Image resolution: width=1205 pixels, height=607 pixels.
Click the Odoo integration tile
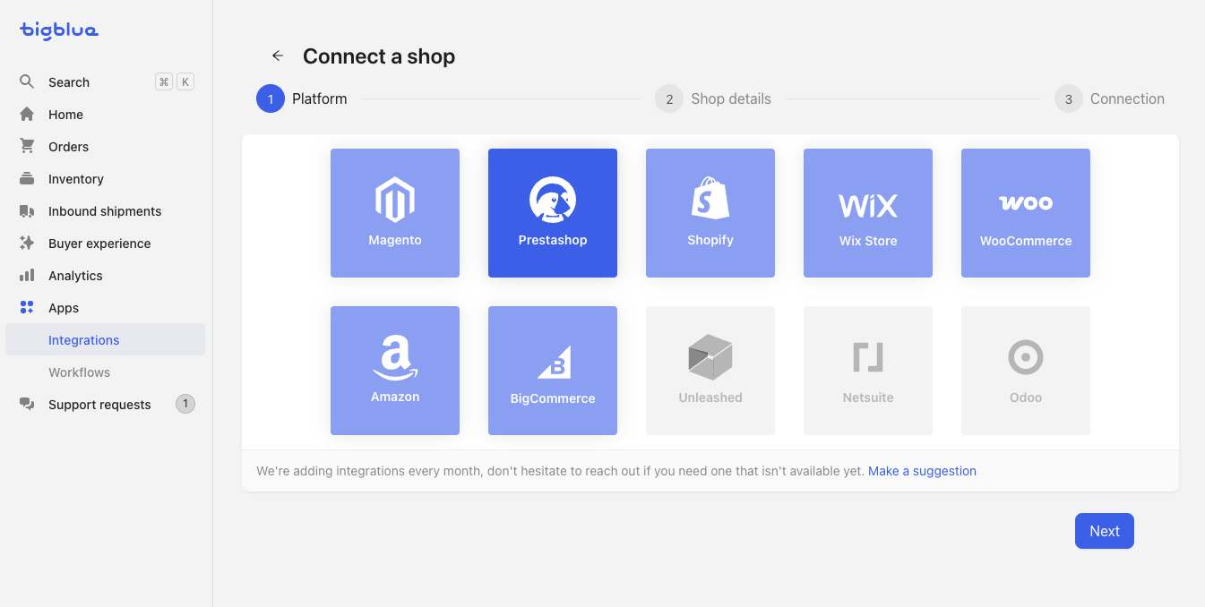pyautogui.click(x=1026, y=371)
